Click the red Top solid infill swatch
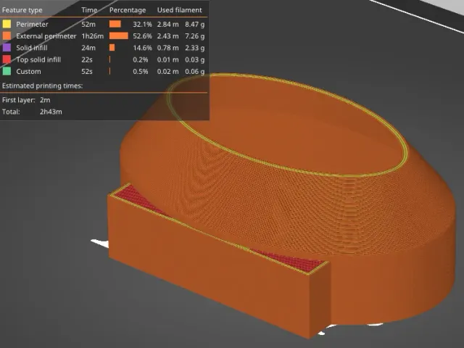This screenshot has height=348, width=464. [7, 59]
